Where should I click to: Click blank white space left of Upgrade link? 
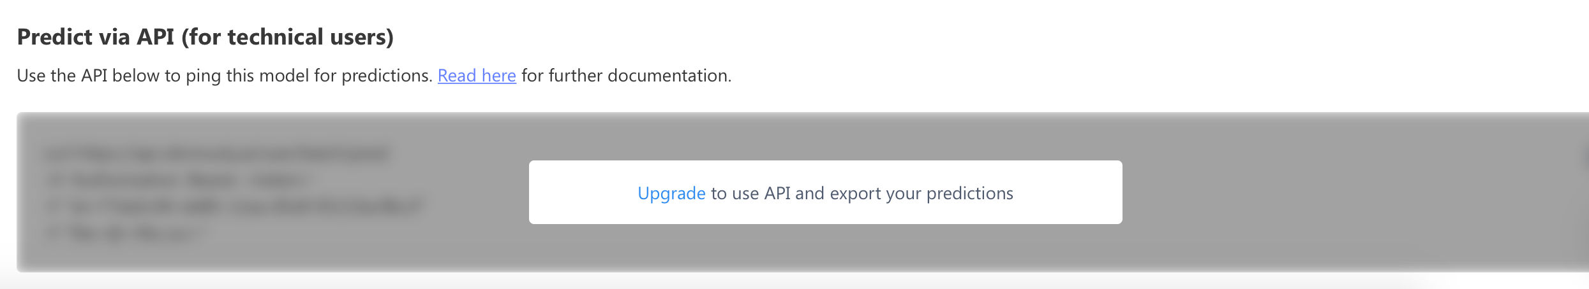point(581,192)
